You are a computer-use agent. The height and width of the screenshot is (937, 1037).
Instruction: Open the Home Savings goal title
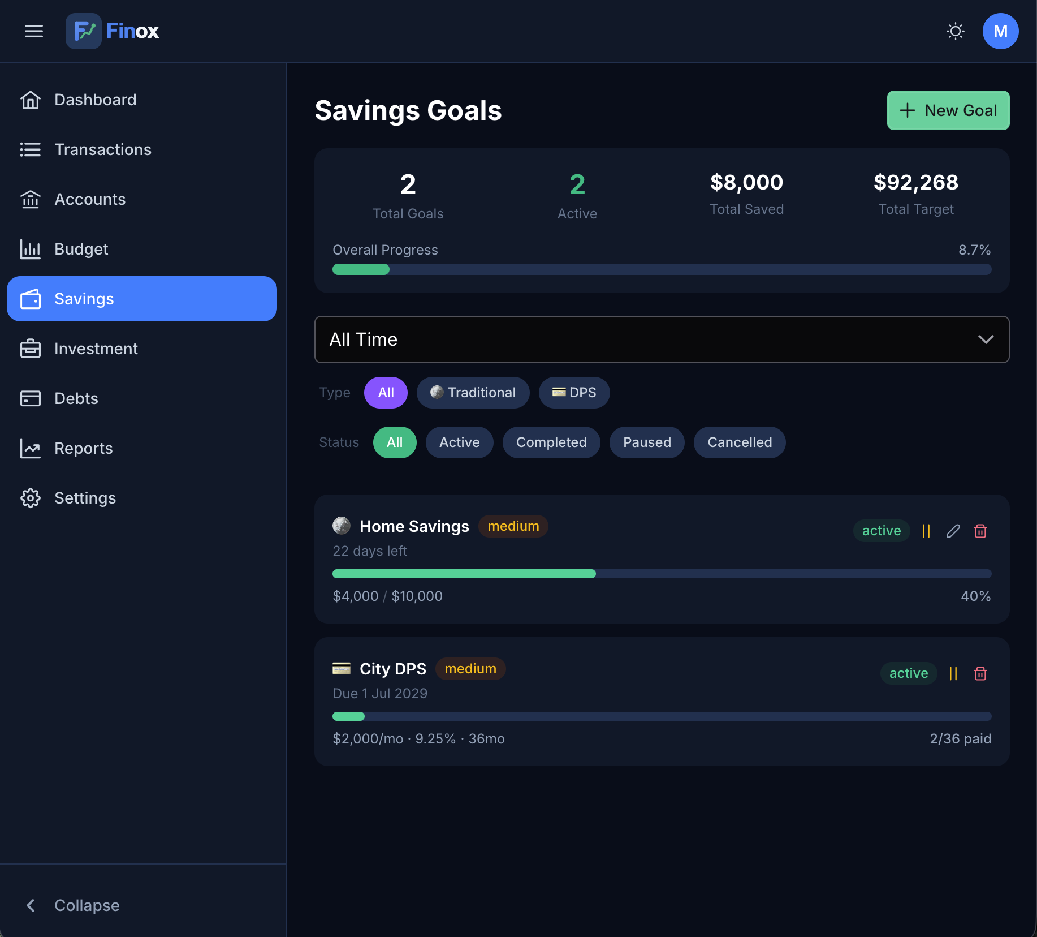point(414,526)
